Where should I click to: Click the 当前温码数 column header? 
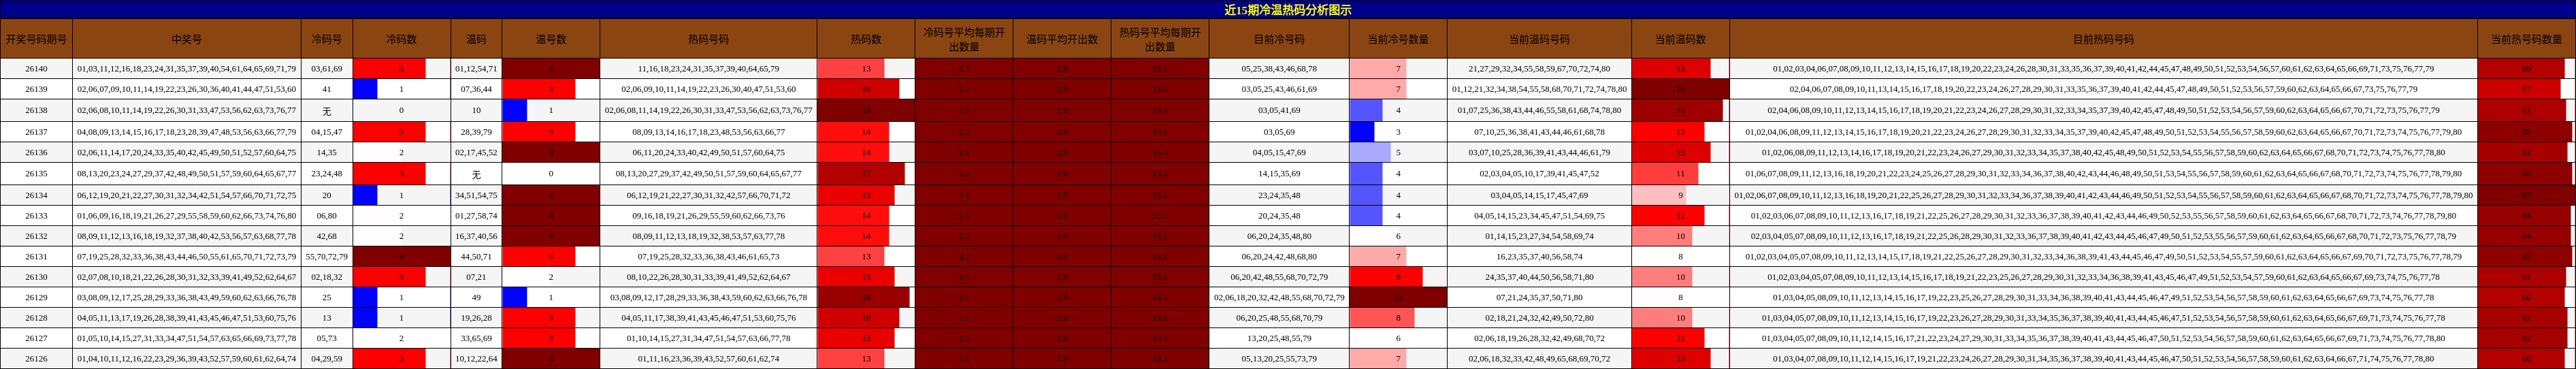pyautogui.click(x=1680, y=39)
